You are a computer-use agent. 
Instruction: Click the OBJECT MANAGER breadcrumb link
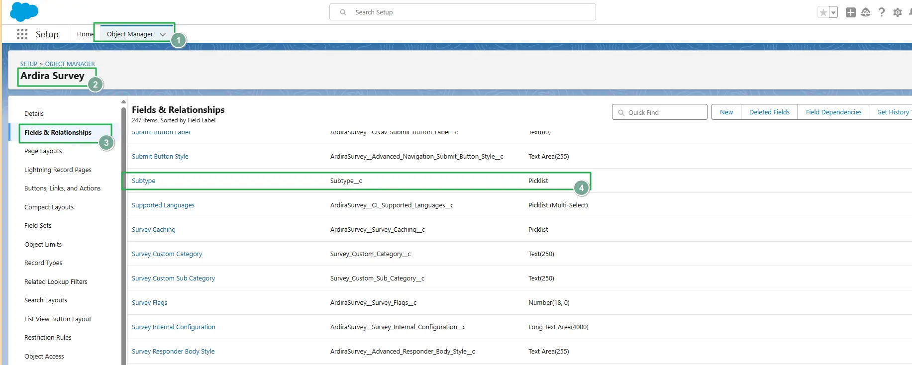click(70, 64)
